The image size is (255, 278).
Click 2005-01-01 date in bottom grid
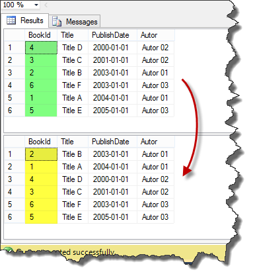point(112,217)
